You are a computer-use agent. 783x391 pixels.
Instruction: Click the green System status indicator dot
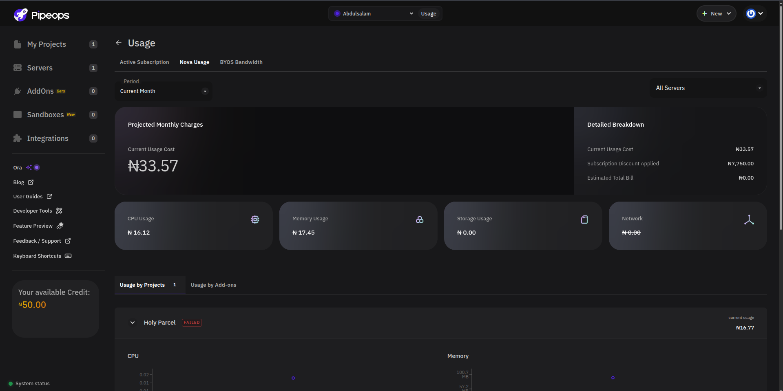pos(11,384)
